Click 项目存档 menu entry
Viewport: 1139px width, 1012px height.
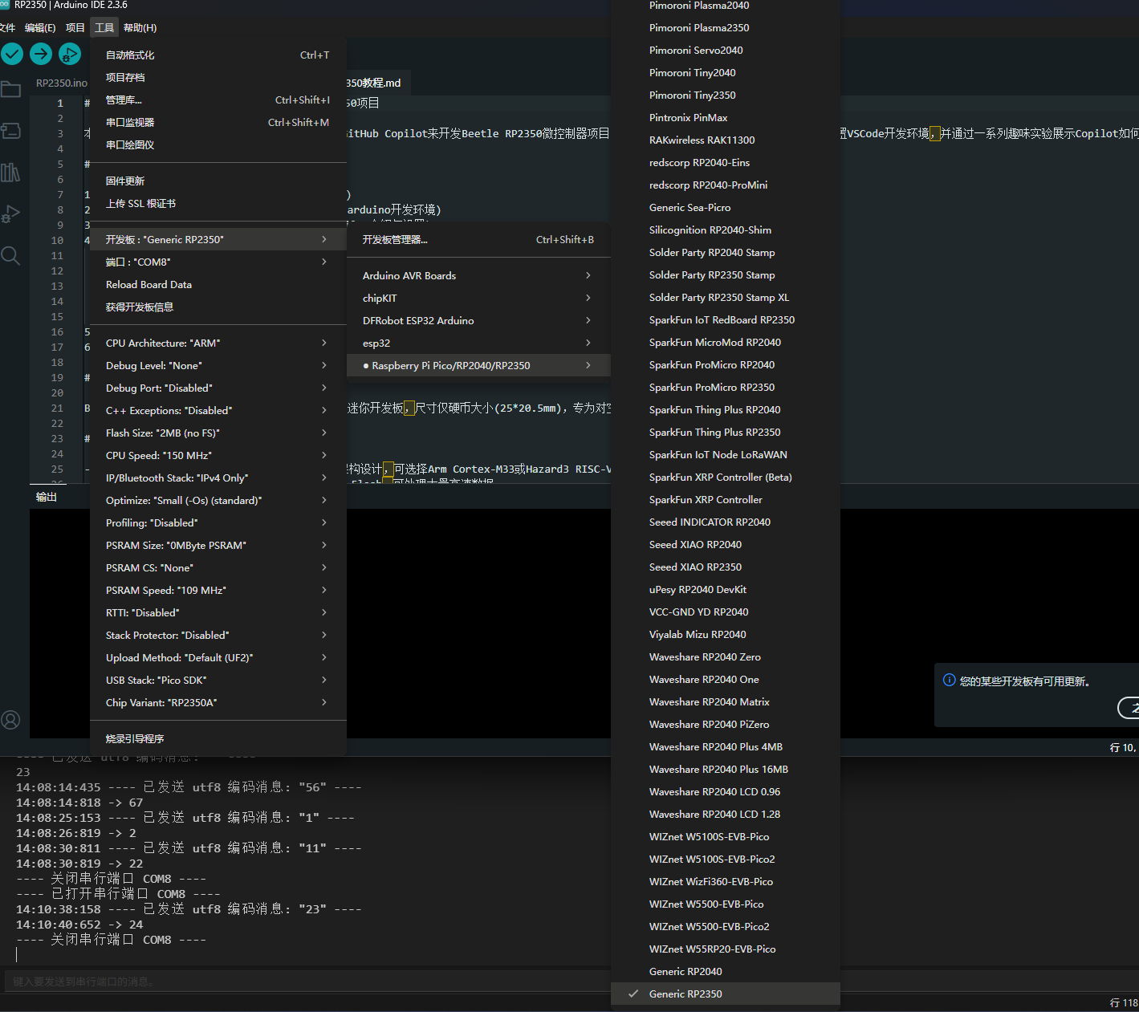[x=218, y=77]
